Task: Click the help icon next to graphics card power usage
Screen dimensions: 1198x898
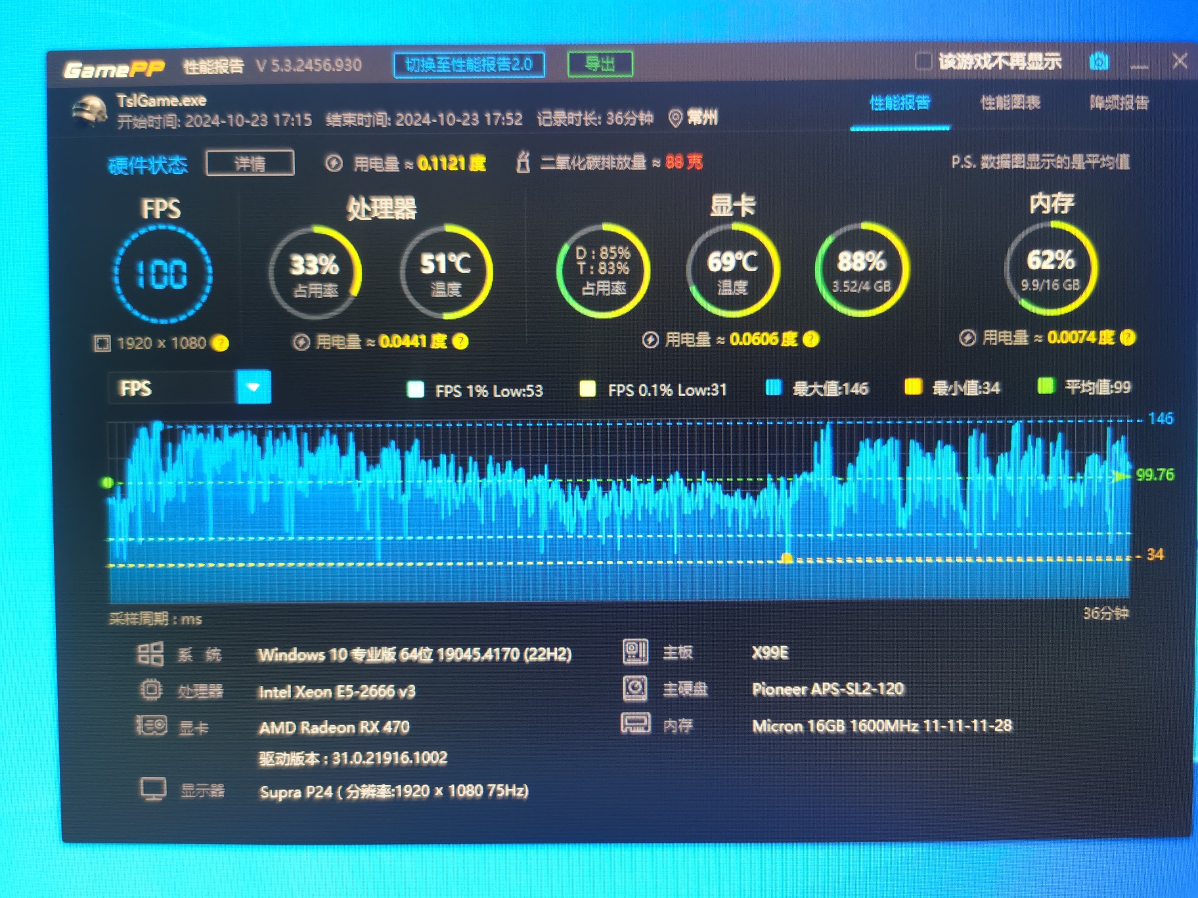Action: tap(811, 339)
